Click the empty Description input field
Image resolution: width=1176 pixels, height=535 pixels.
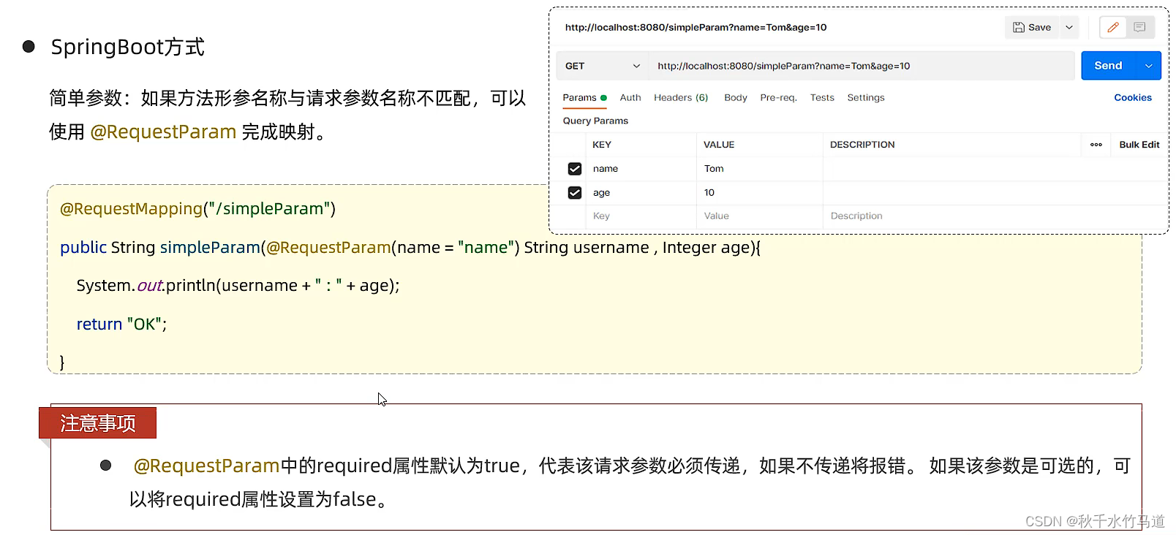point(995,216)
